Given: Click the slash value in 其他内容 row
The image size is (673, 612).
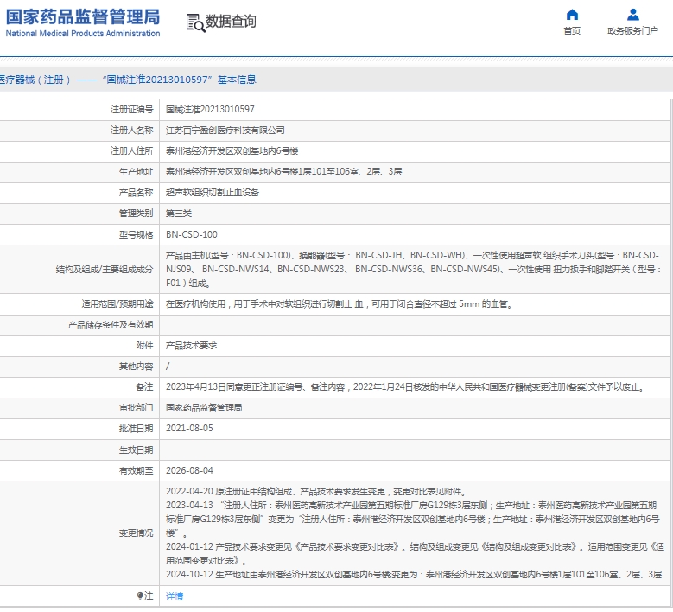Looking at the screenshot, I should 168,367.
